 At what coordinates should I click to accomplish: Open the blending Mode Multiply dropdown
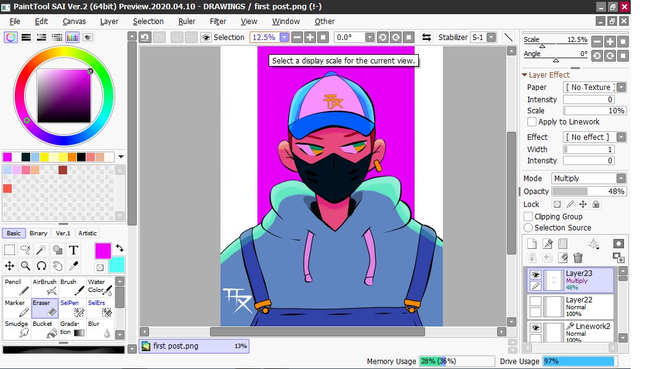click(622, 178)
